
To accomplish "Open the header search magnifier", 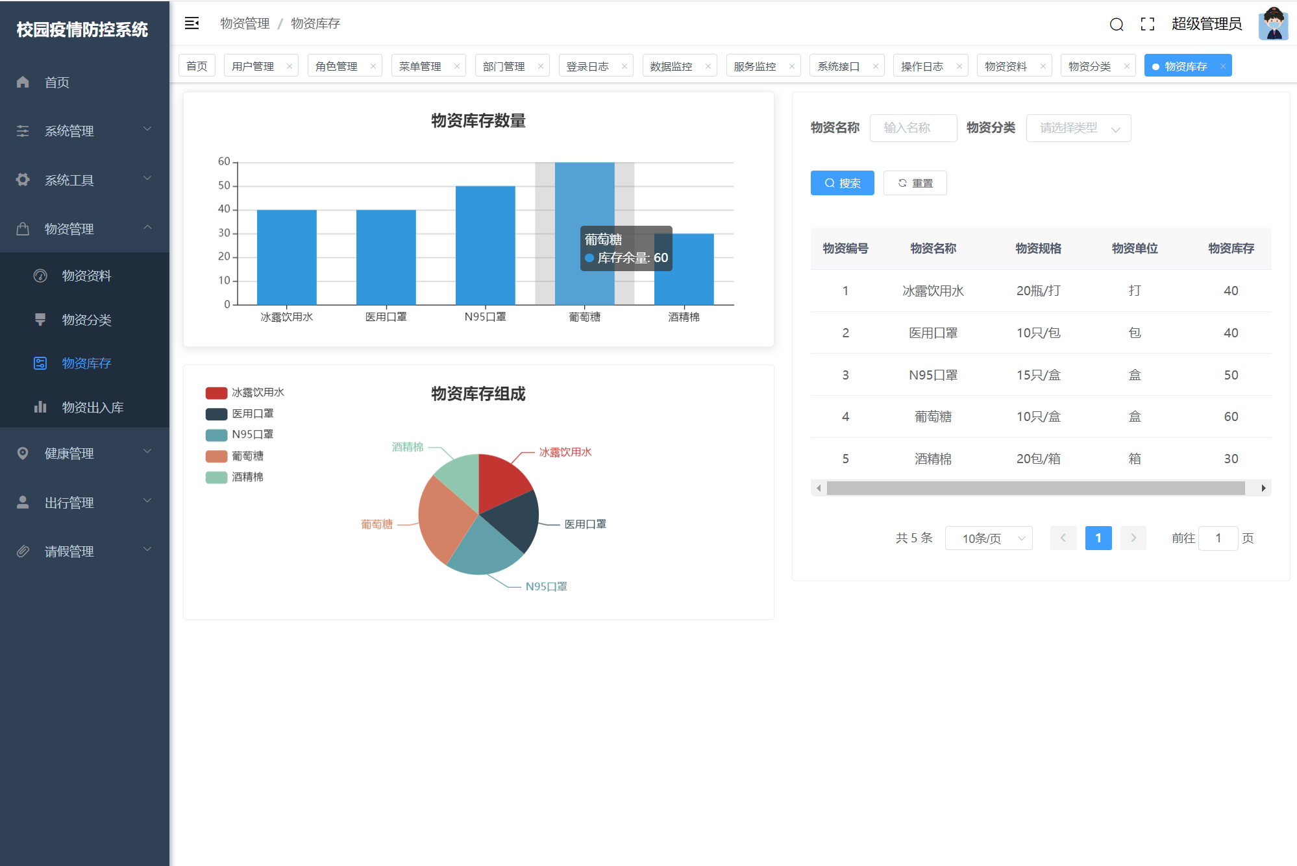I will pyautogui.click(x=1116, y=25).
